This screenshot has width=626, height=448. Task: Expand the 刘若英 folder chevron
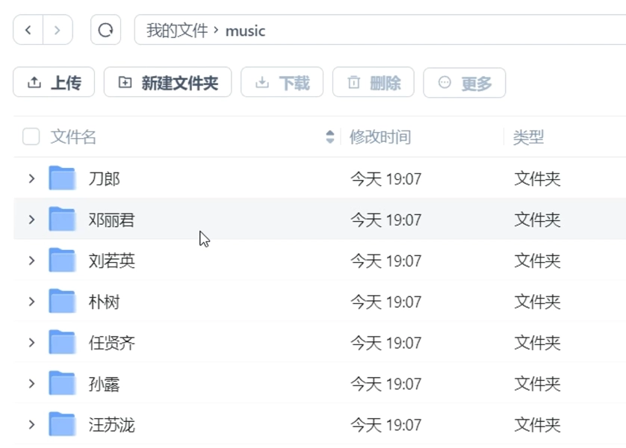pyautogui.click(x=31, y=261)
